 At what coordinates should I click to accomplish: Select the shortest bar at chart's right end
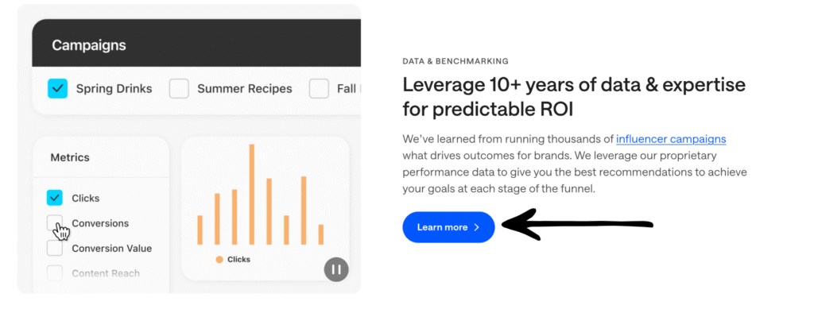(321, 234)
